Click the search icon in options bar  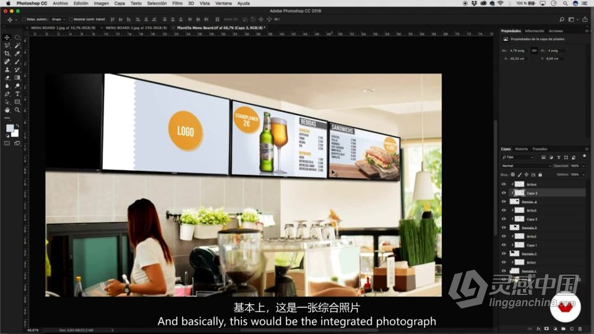[562, 19]
